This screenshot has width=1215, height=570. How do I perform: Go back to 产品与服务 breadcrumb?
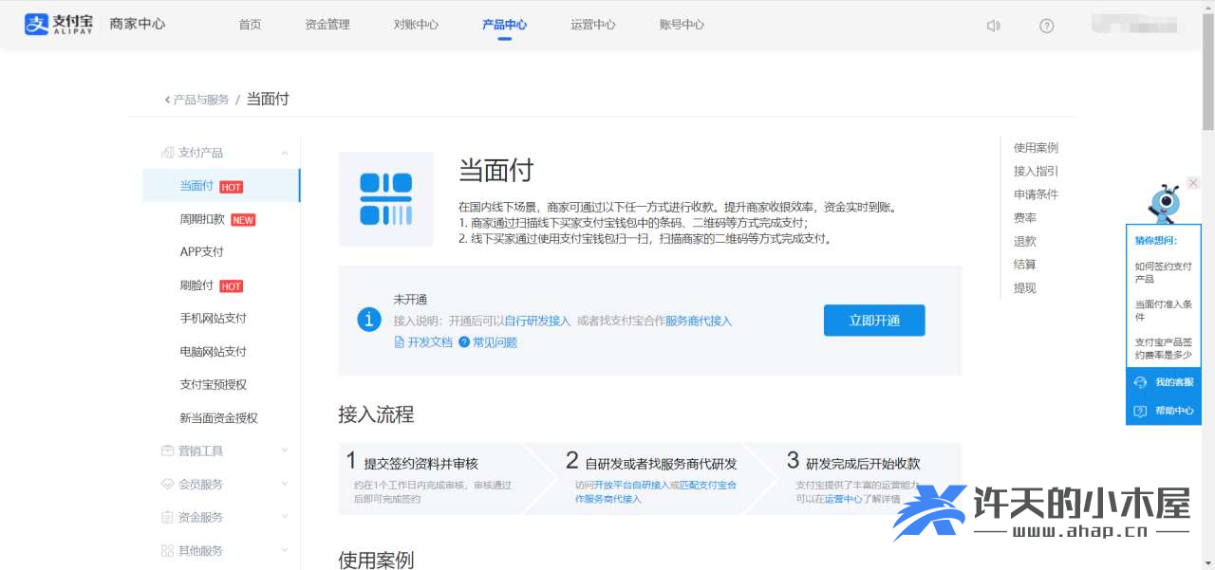201,100
